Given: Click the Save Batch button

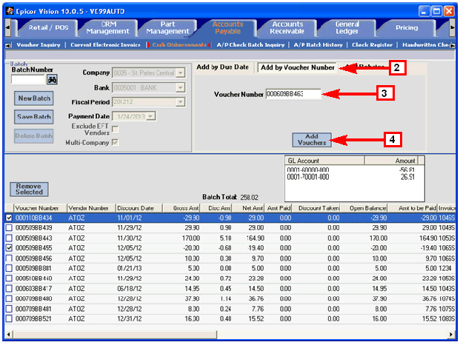Looking at the screenshot, I should (34, 117).
